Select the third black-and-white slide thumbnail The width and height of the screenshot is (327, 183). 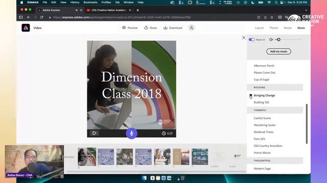125,157
